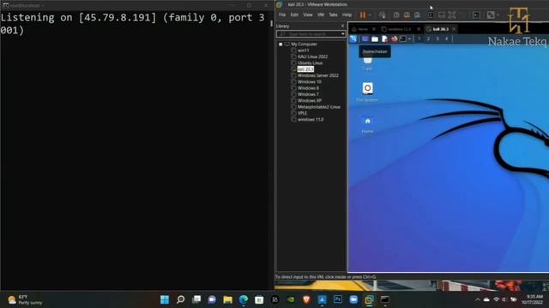This screenshot has height=308, width=549.
Task: Select the VPLE virtual machine
Action: pyautogui.click(x=302, y=113)
